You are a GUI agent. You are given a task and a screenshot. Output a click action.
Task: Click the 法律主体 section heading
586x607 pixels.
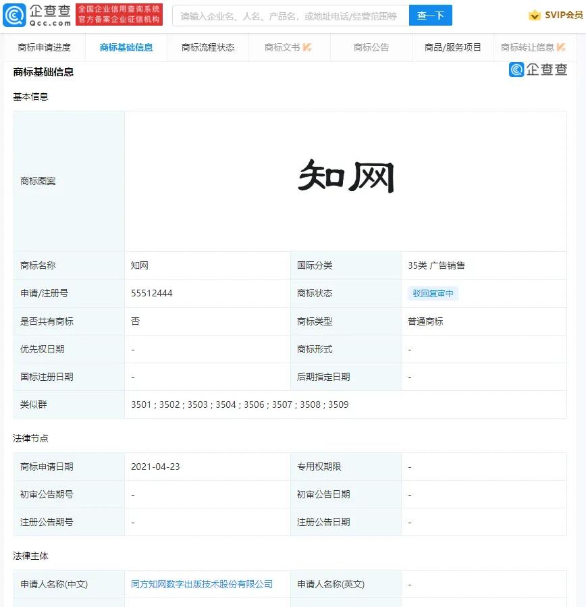coord(30,556)
